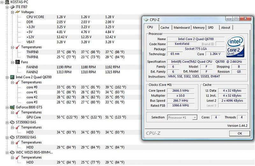Click thermometer icon under ST350032 0AS

[x=18, y=142]
